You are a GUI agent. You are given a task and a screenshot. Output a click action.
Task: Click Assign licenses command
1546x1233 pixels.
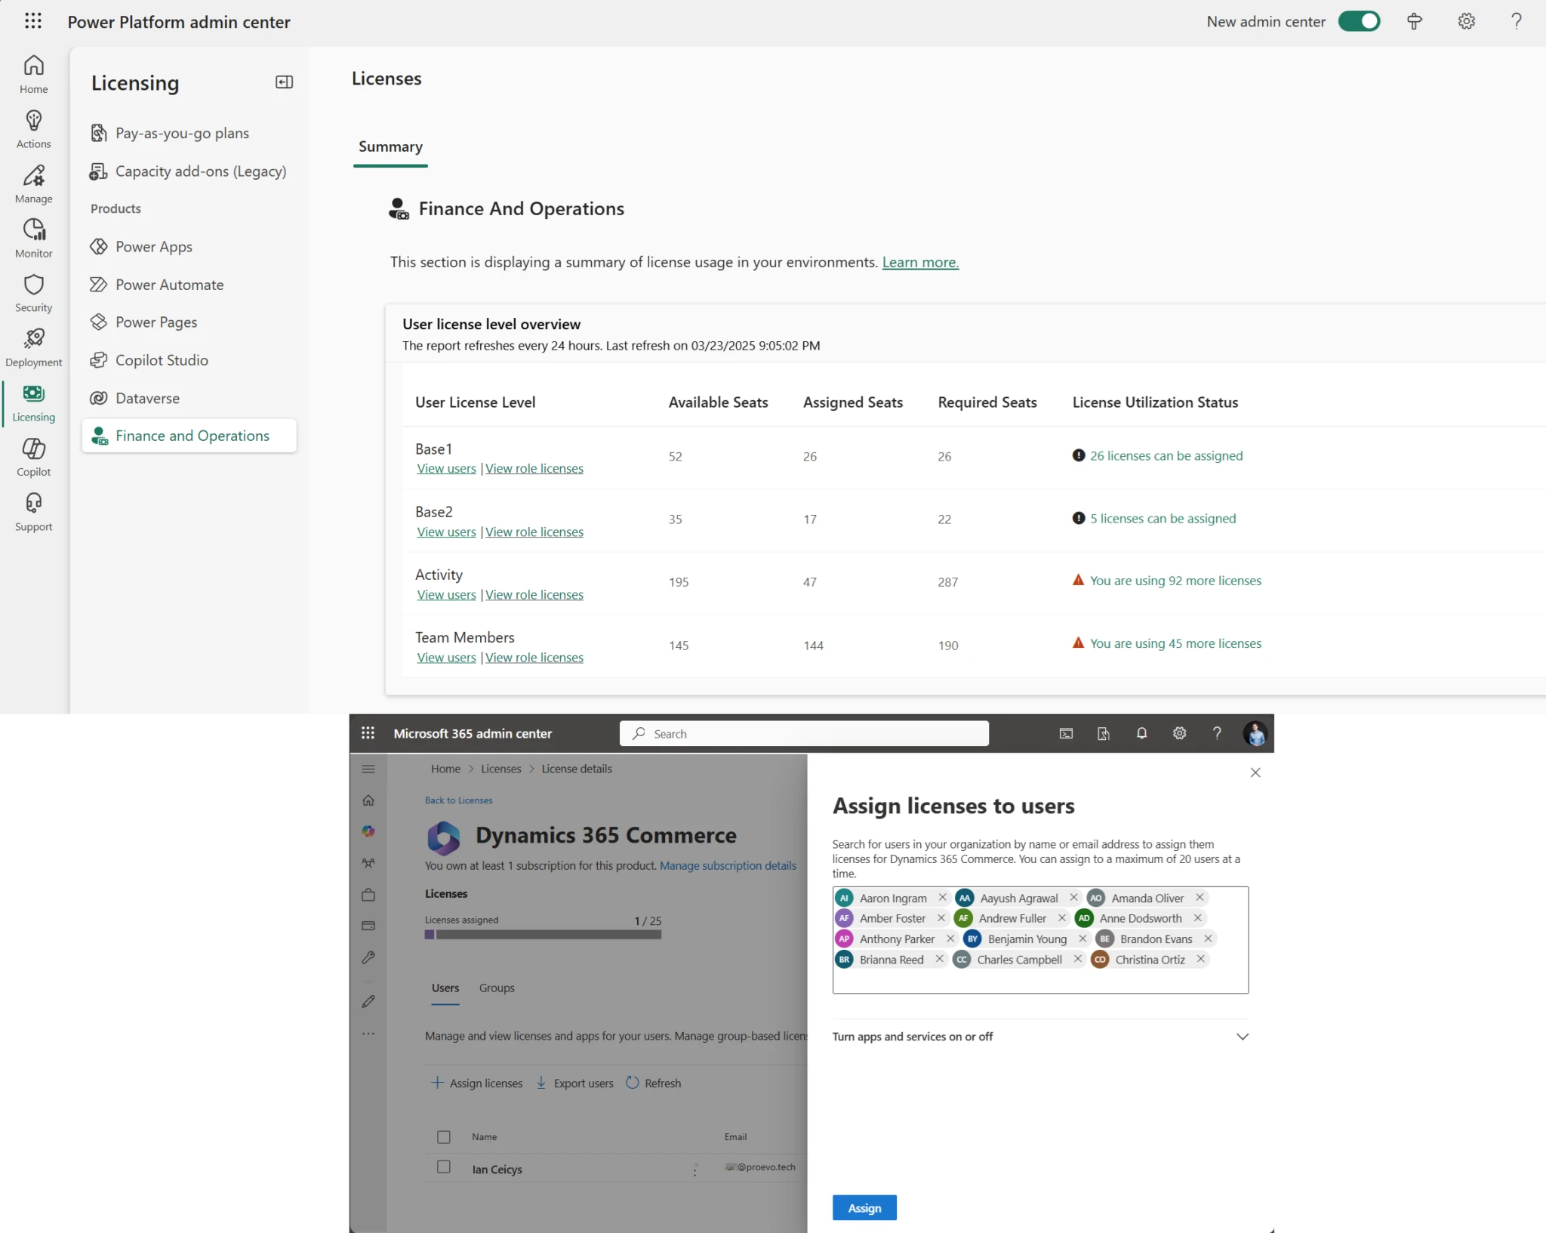477,1083
